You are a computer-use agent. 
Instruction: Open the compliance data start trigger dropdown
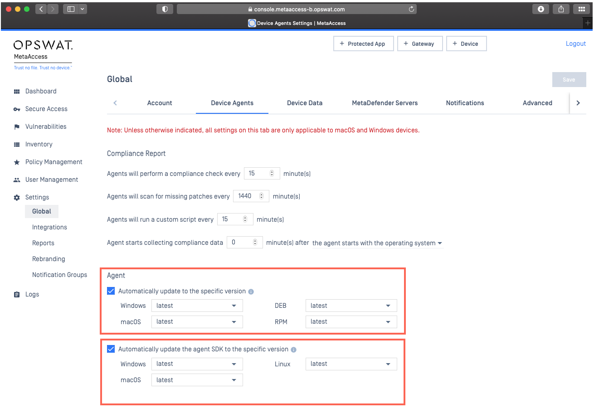point(377,243)
